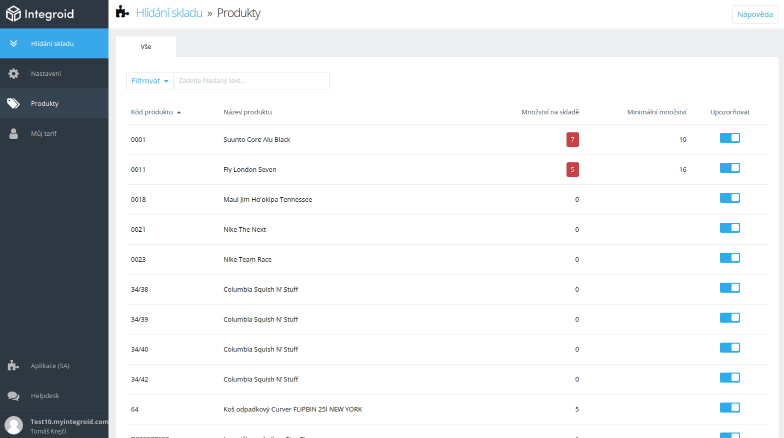Image resolution: width=784 pixels, height=438 pixels.
Task: Toggle alert for product 34/40
Action: (730, 348)
